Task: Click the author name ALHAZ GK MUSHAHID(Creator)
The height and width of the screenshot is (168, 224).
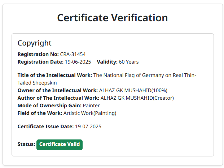Action: (x=137, y=98)
